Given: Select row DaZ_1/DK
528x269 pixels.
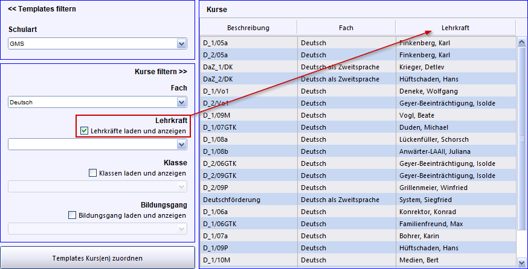Looking at the screenshot, I should point(358,67).
